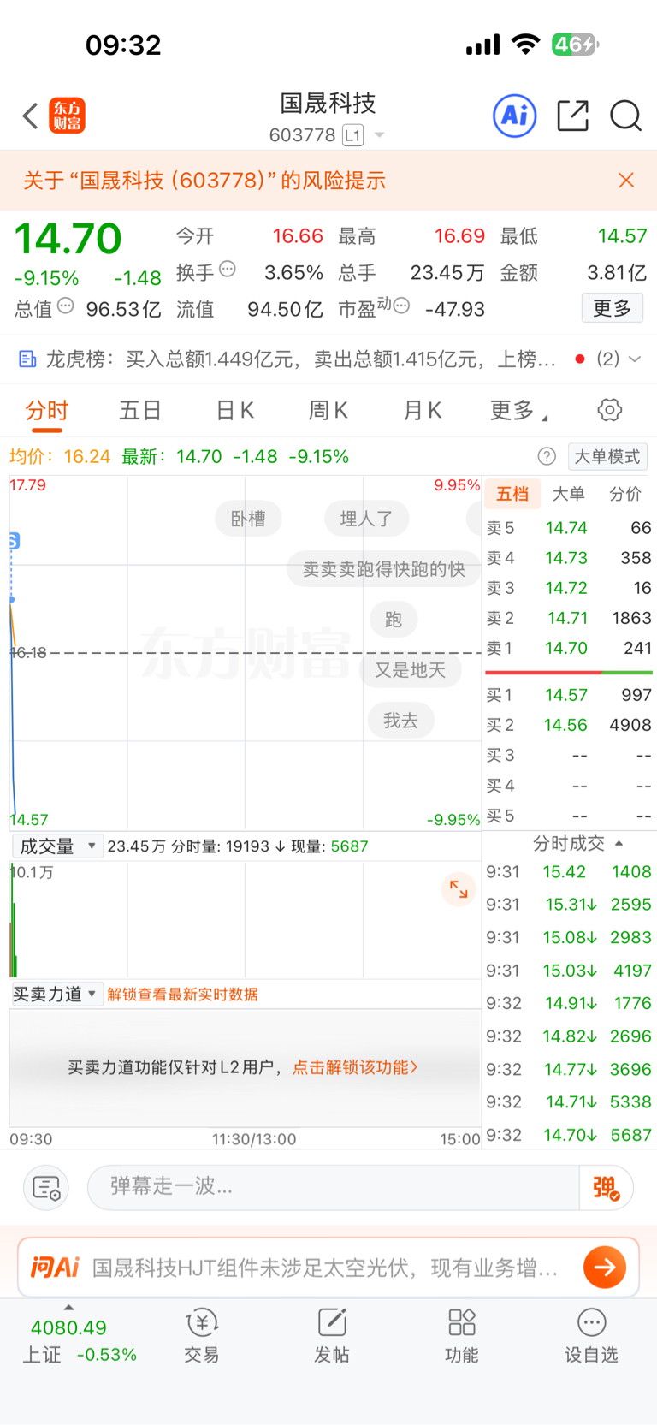This screenshot has height=1425, width=657.
Task: Tap the 卧槽 danmaku comment
Action: tap(248, 519)
